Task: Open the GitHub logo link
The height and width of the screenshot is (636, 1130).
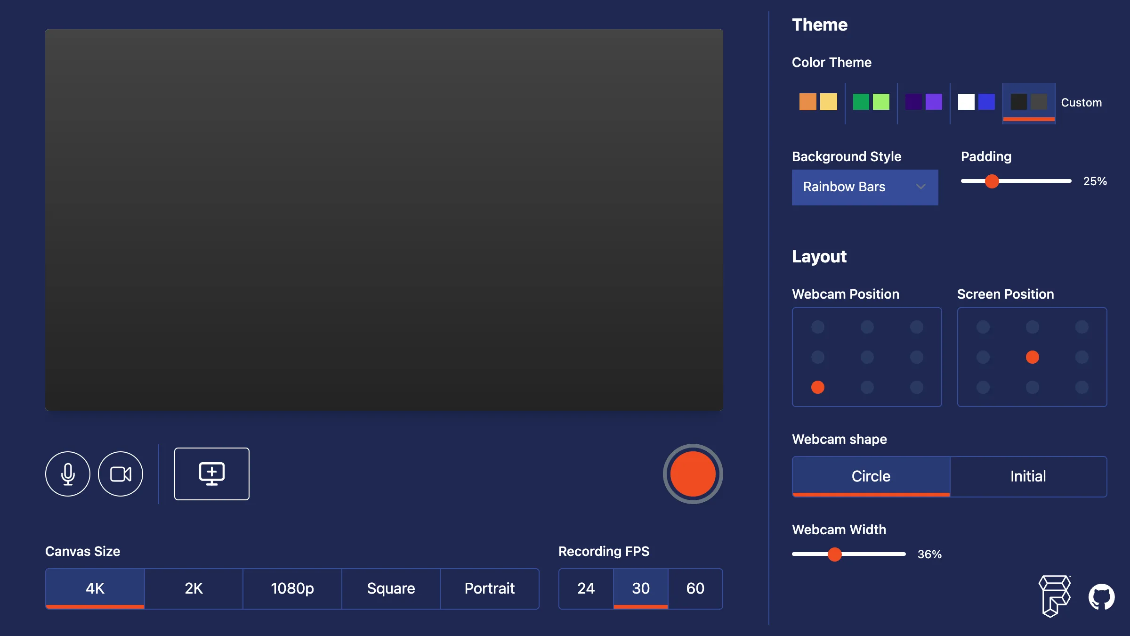Action: click(1102, 597)
